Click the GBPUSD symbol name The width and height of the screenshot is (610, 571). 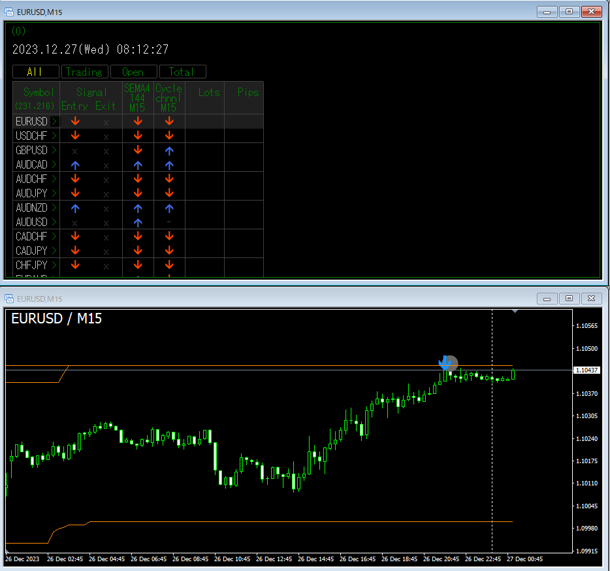pos(31,150)
